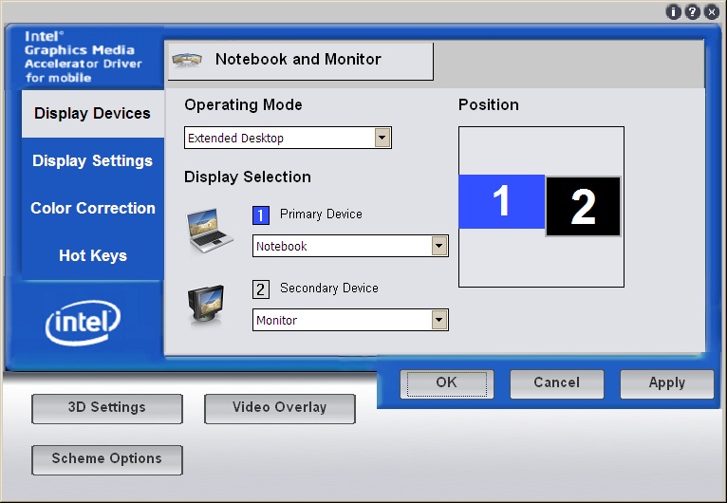Screen dimensions: 727x503
Task: Click the multi-display icon beside Notebook and Monitor
Action: point(187,60)
